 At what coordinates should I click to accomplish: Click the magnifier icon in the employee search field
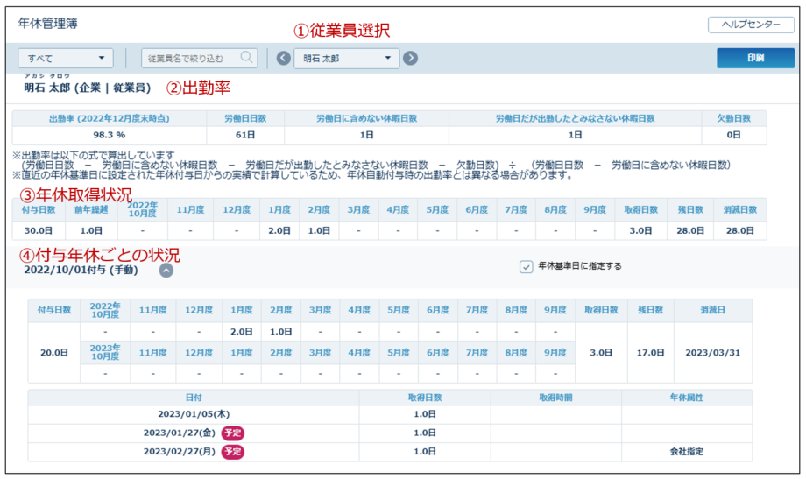click(x=247, y=59)
